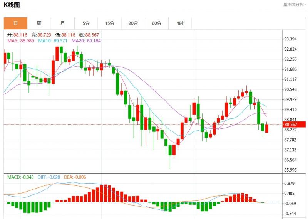Switch to the 4时 four-hour tab
This screenshot has height=219, width=308.
[180, 23]
